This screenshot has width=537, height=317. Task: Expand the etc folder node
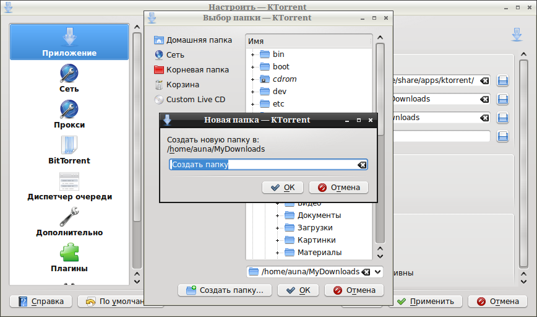[253, 104]
